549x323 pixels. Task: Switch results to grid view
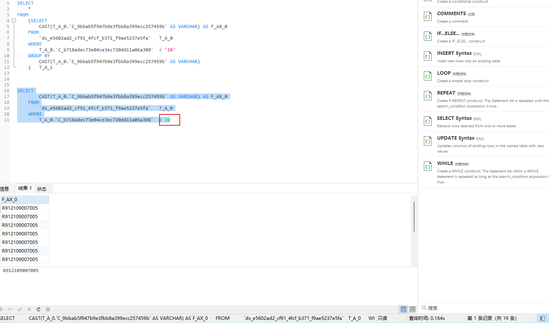click(x=403, y=309)
